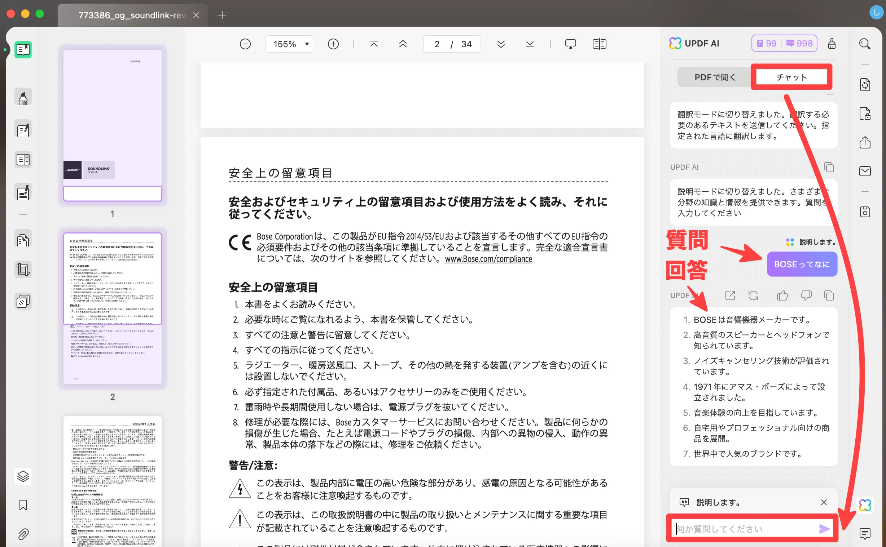Switch to the PDFで聞く tab
The height and width of the screenshot is (547, 886).
pos(715,77)
